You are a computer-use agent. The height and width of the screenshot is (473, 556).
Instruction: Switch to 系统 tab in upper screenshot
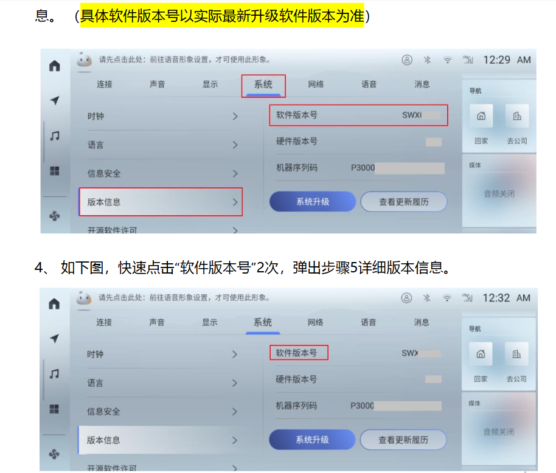coord(263,85)
